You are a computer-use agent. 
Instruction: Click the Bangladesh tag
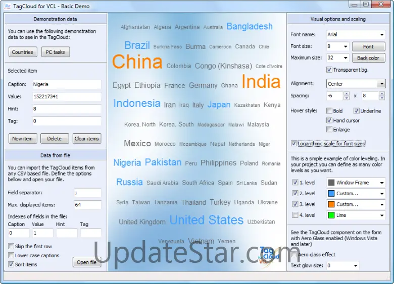pos(250,26)
